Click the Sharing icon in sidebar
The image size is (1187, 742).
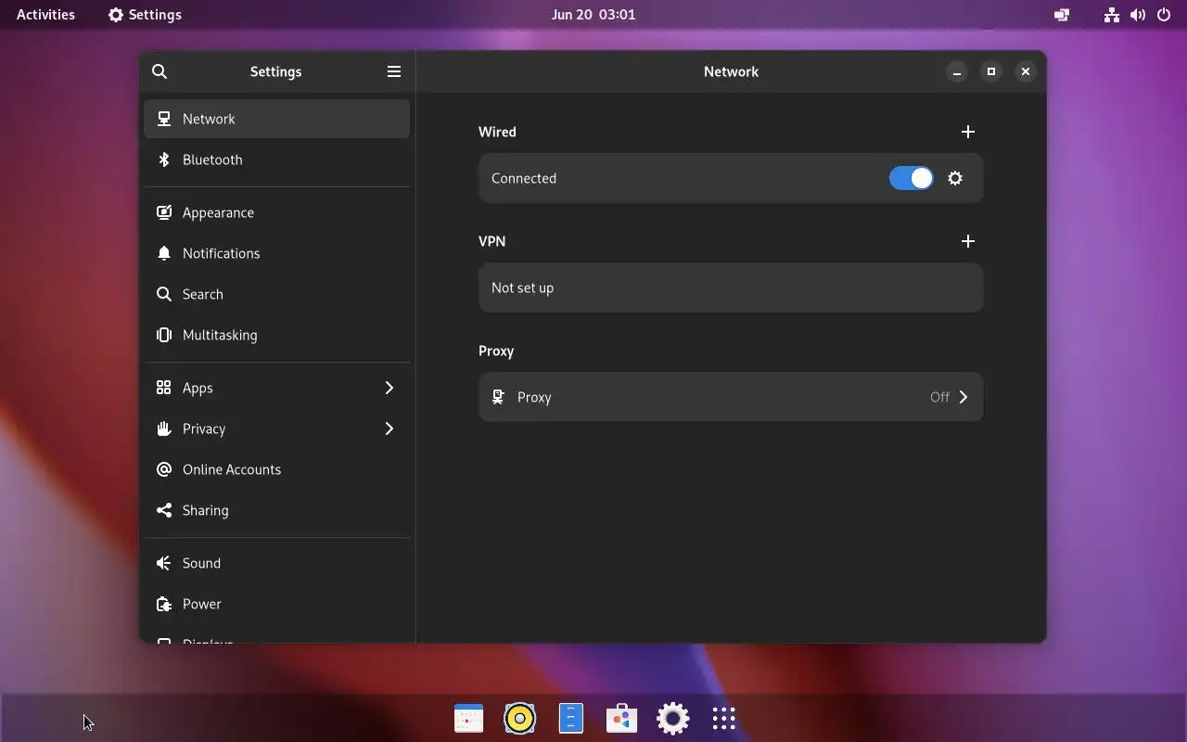[x=164, y=510]
